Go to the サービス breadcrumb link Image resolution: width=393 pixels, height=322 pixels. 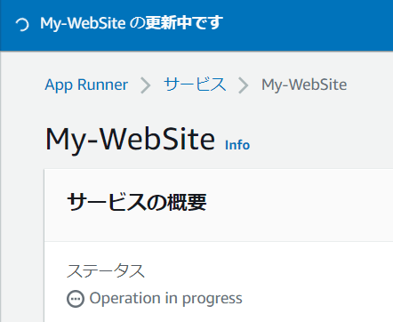(195, 85)
